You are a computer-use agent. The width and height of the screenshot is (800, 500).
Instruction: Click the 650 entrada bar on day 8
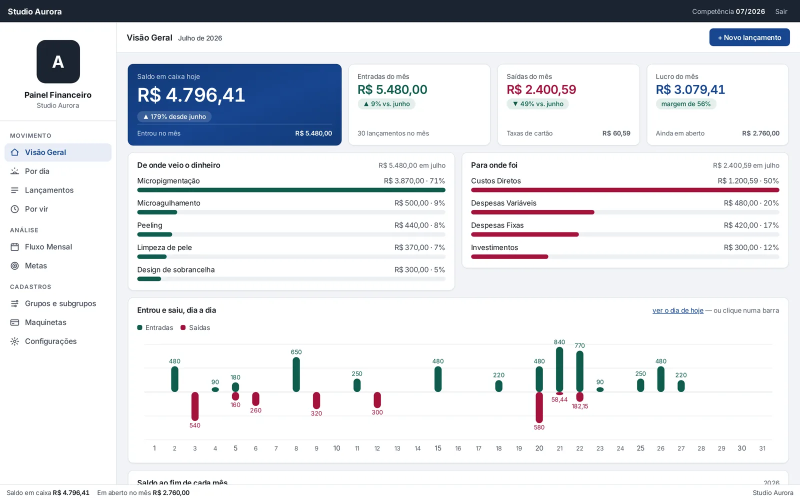pyautogui.click(x=296, y=374)
